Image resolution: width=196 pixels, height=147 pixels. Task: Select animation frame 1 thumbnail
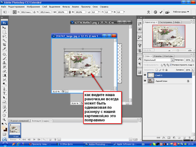coord(15,129)
